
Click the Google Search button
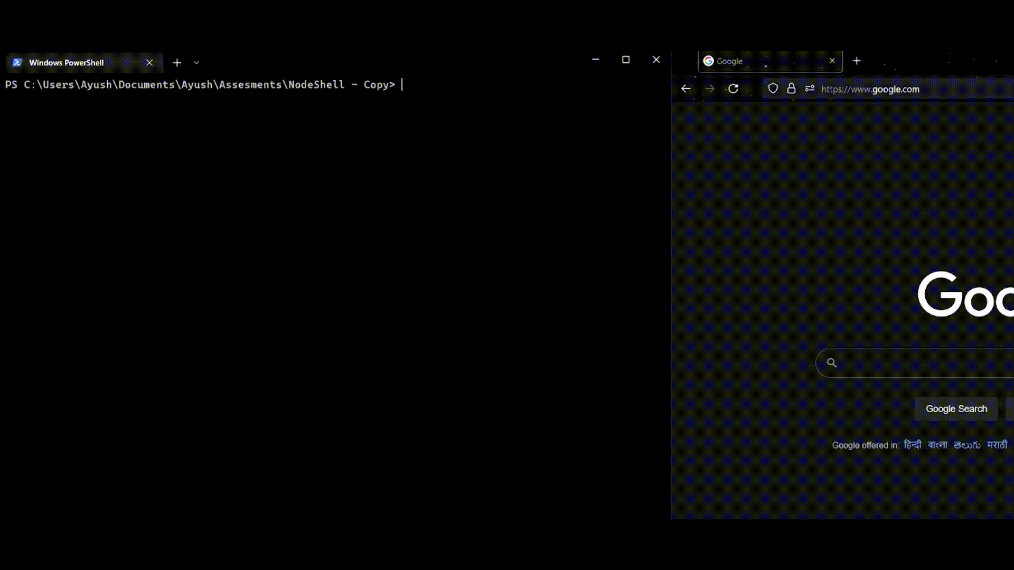tap(956, 409)
